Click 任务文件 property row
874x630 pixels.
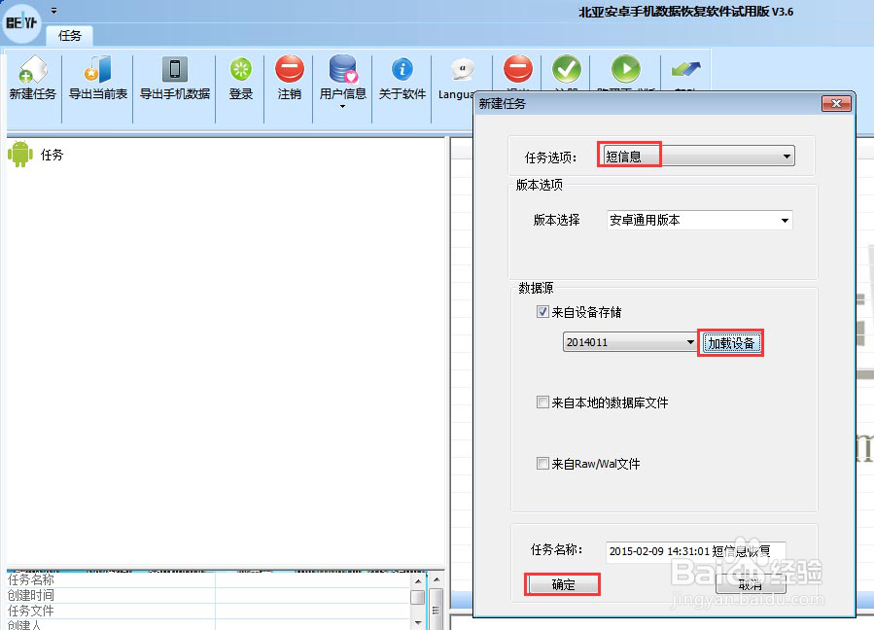pos(208,612)
